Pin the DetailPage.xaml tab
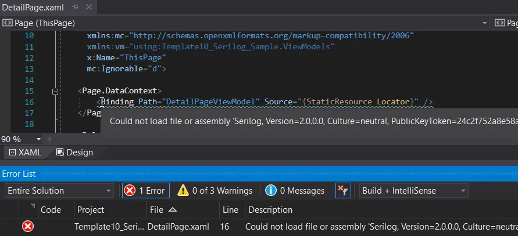Viewport: 518px width, 236px height. pos(76,7)
